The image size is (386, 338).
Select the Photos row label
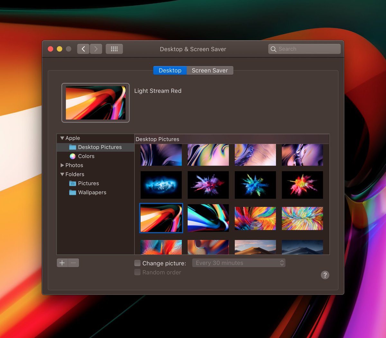click(74, 165)
